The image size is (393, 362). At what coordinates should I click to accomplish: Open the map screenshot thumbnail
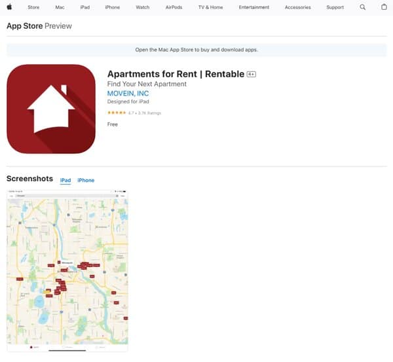67,271
